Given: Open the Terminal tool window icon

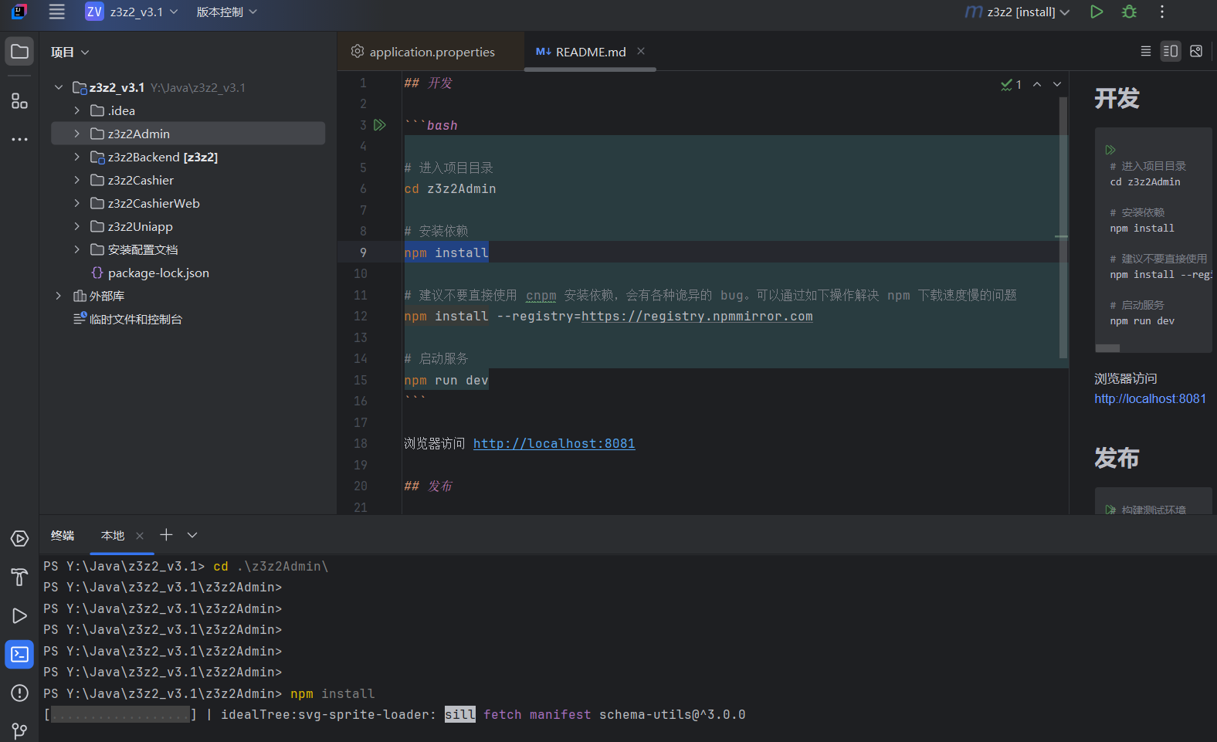Looking at the screenshot, I should point(19,655).
